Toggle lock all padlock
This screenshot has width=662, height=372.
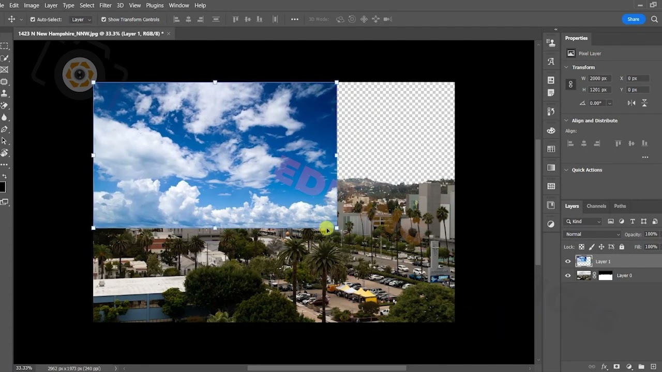point(621,247)
